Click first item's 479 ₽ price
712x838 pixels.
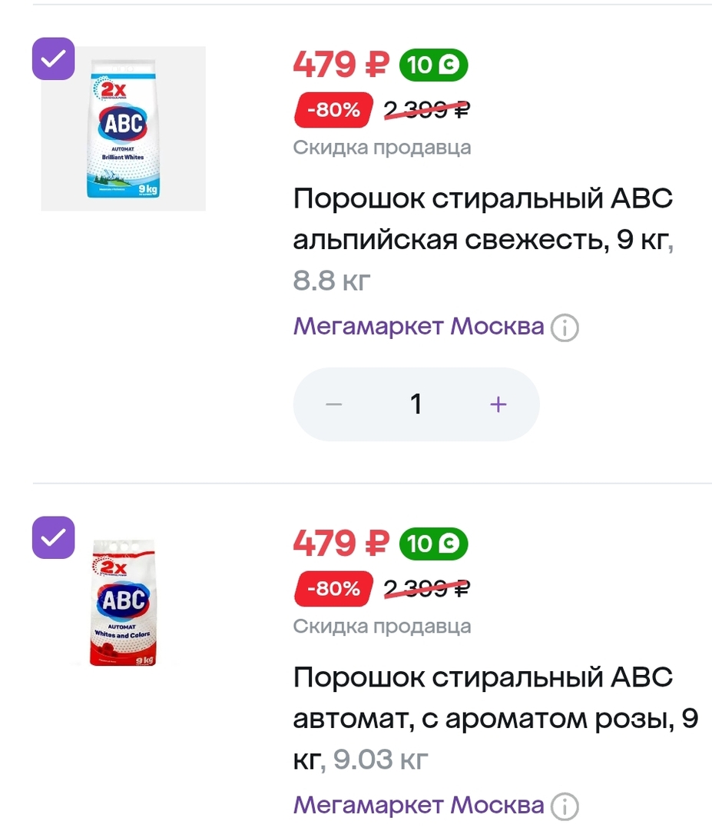pos(341,65)
